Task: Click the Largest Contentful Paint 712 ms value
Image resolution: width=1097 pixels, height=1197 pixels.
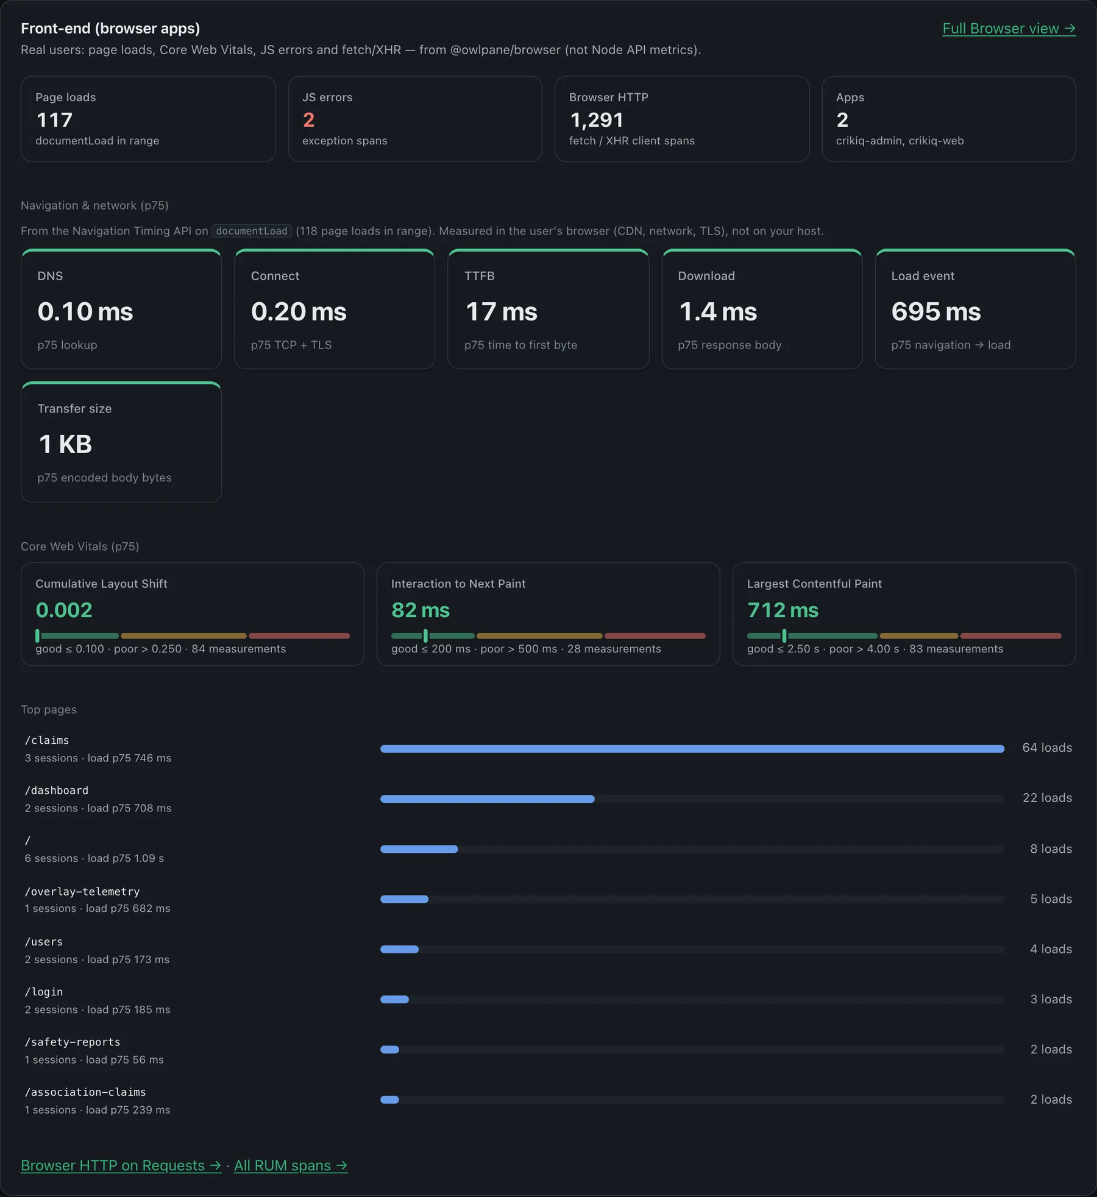Action: pos(783,610)
